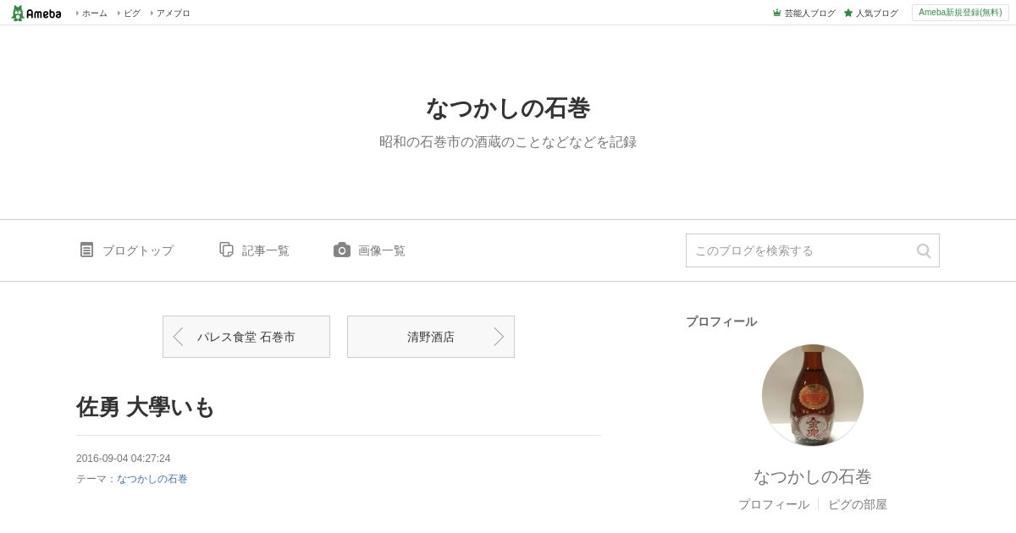
Task: Open the ピグ menu item
Action: [x=131, y=13]
